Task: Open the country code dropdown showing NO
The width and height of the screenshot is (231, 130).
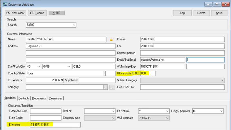Action: coord(39,67)
